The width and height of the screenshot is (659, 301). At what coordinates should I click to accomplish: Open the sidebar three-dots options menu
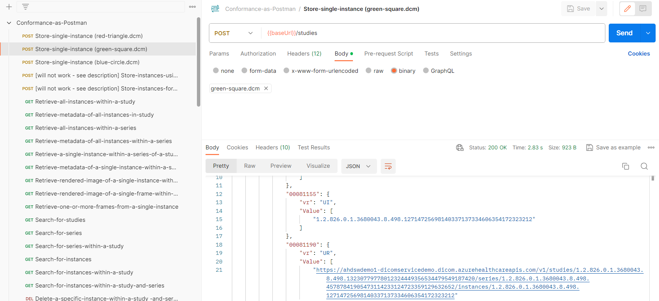pyautogui.click(x=192, y=7)
